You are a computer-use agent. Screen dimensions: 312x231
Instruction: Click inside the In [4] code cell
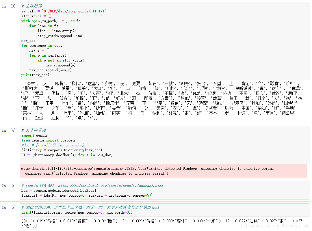[164, 145]
